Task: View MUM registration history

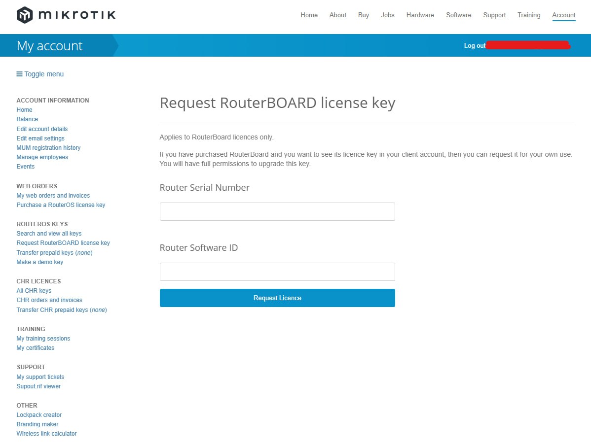Action: [x=48, y=148]
